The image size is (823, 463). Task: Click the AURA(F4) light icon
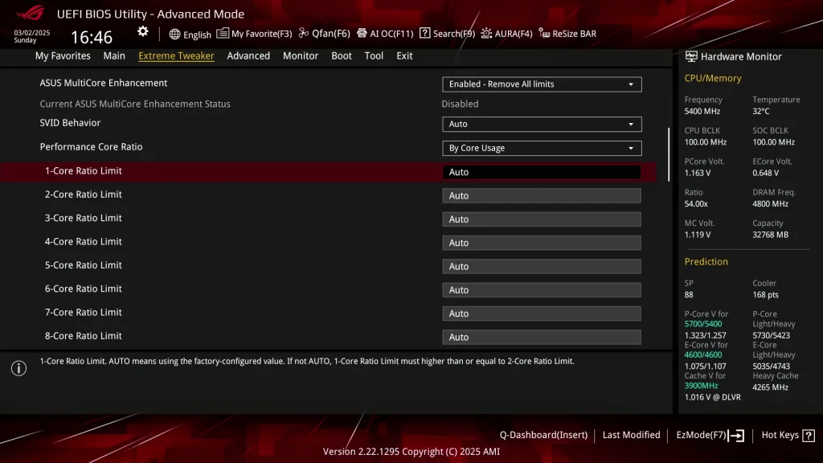click(486, 33)
